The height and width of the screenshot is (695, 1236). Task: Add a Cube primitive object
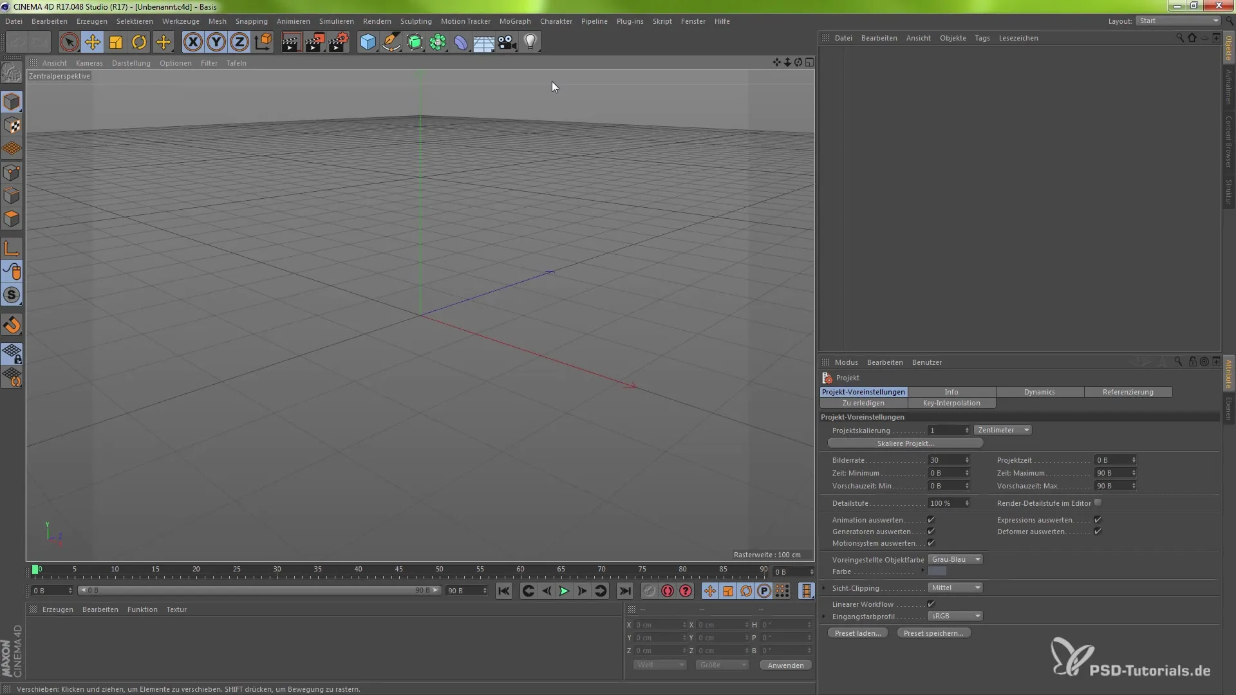pyautogui.click(x=368, y=42)
